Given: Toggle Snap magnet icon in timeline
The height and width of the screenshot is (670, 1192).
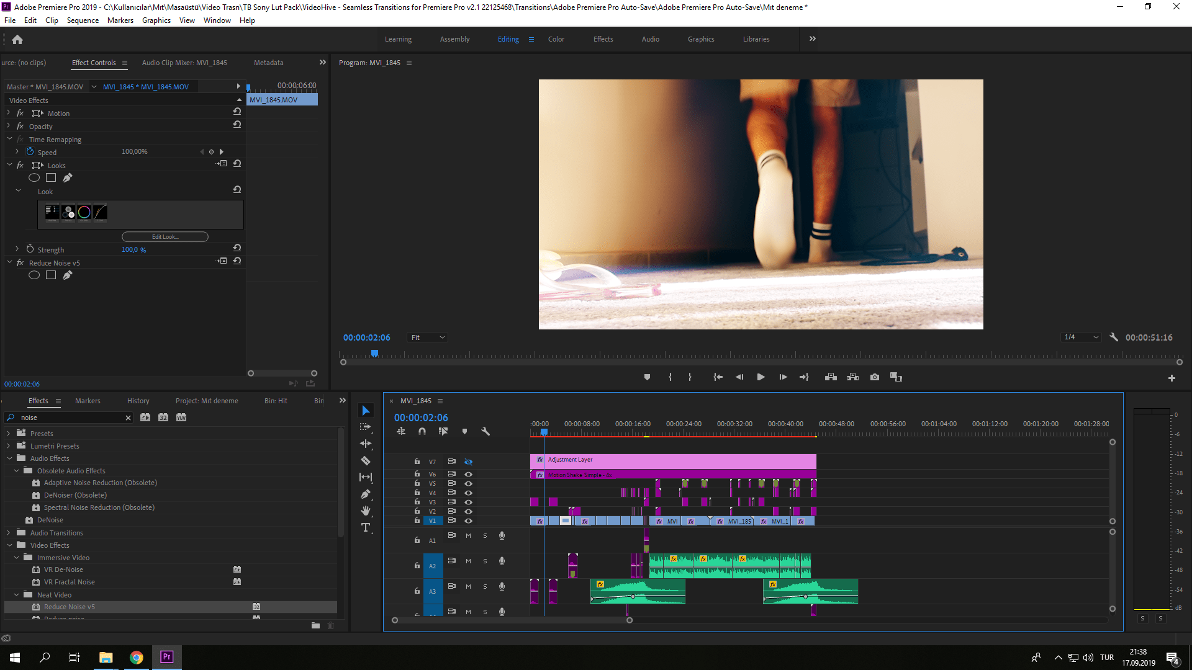Looking at the screenshot, I should point(422,431).
